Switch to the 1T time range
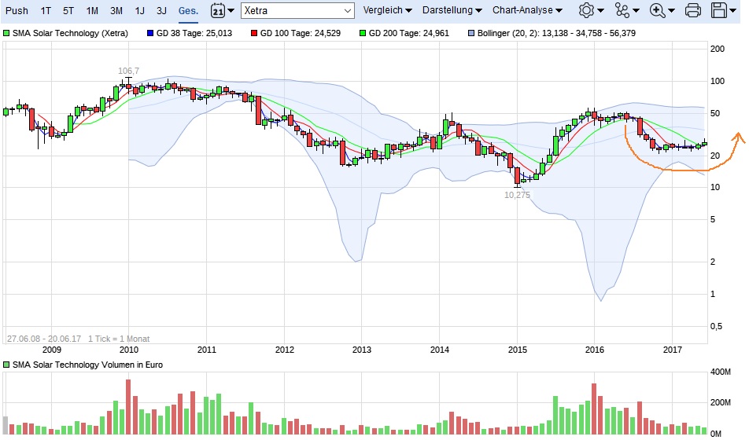749x440 pixels. [46, 10]
